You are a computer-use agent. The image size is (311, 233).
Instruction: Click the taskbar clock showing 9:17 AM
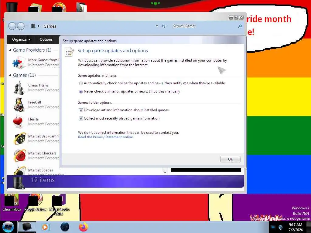(296, 227)
